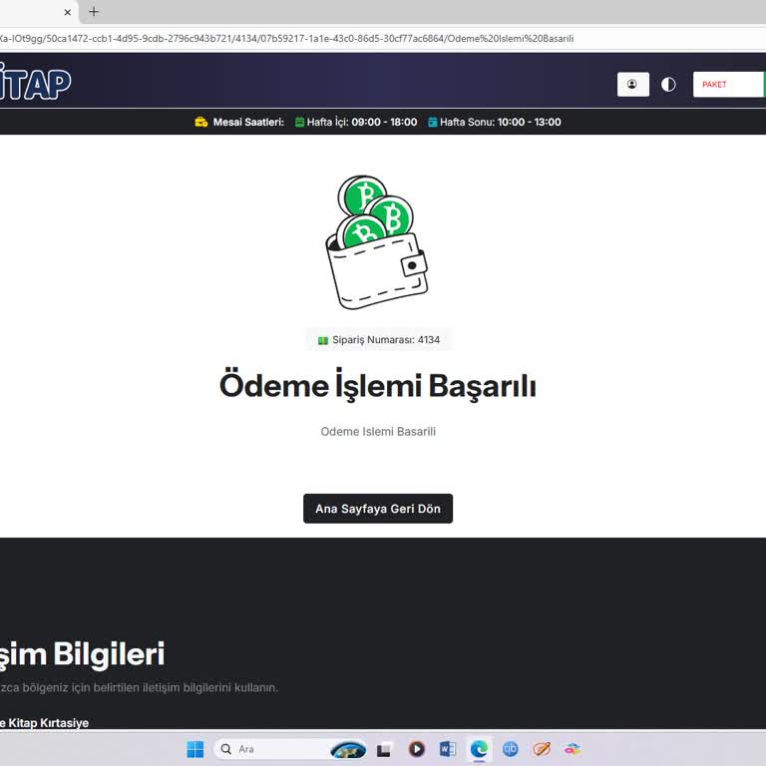Click the Bitcoin wallet illustration
Screen dimensions: 766x766
click(376, 241)
